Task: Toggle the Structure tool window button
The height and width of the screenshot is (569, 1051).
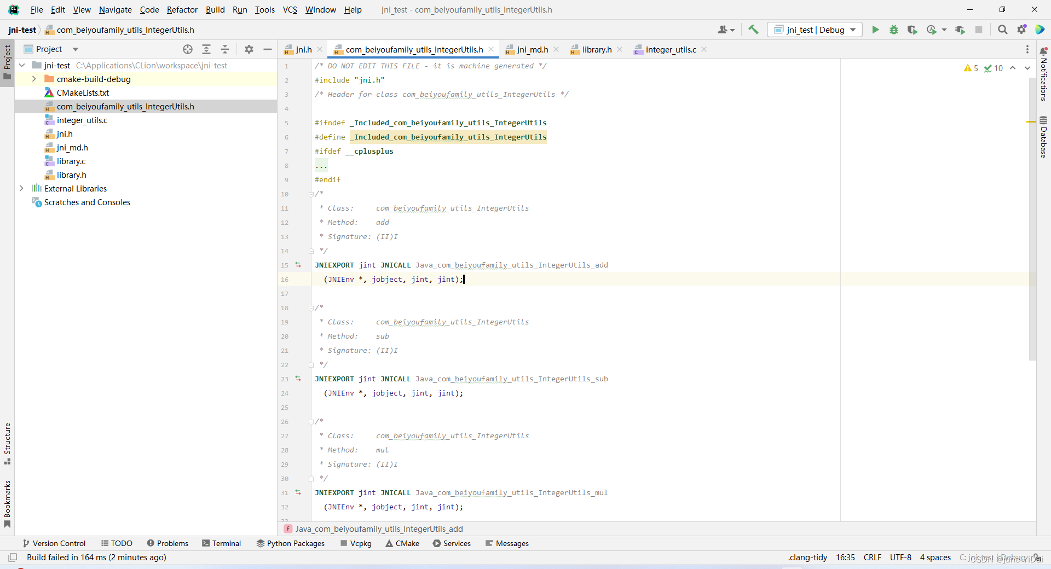Action: pos(7,444)
